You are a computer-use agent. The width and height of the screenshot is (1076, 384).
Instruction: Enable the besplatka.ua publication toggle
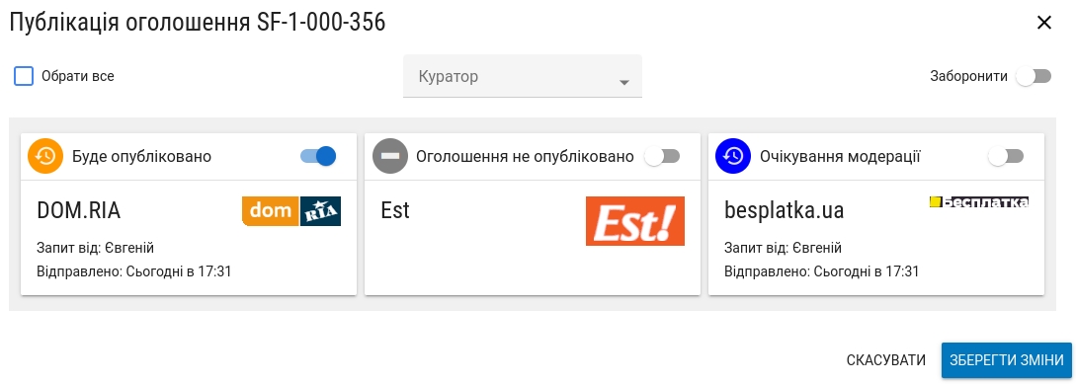tap(1006, 156)
